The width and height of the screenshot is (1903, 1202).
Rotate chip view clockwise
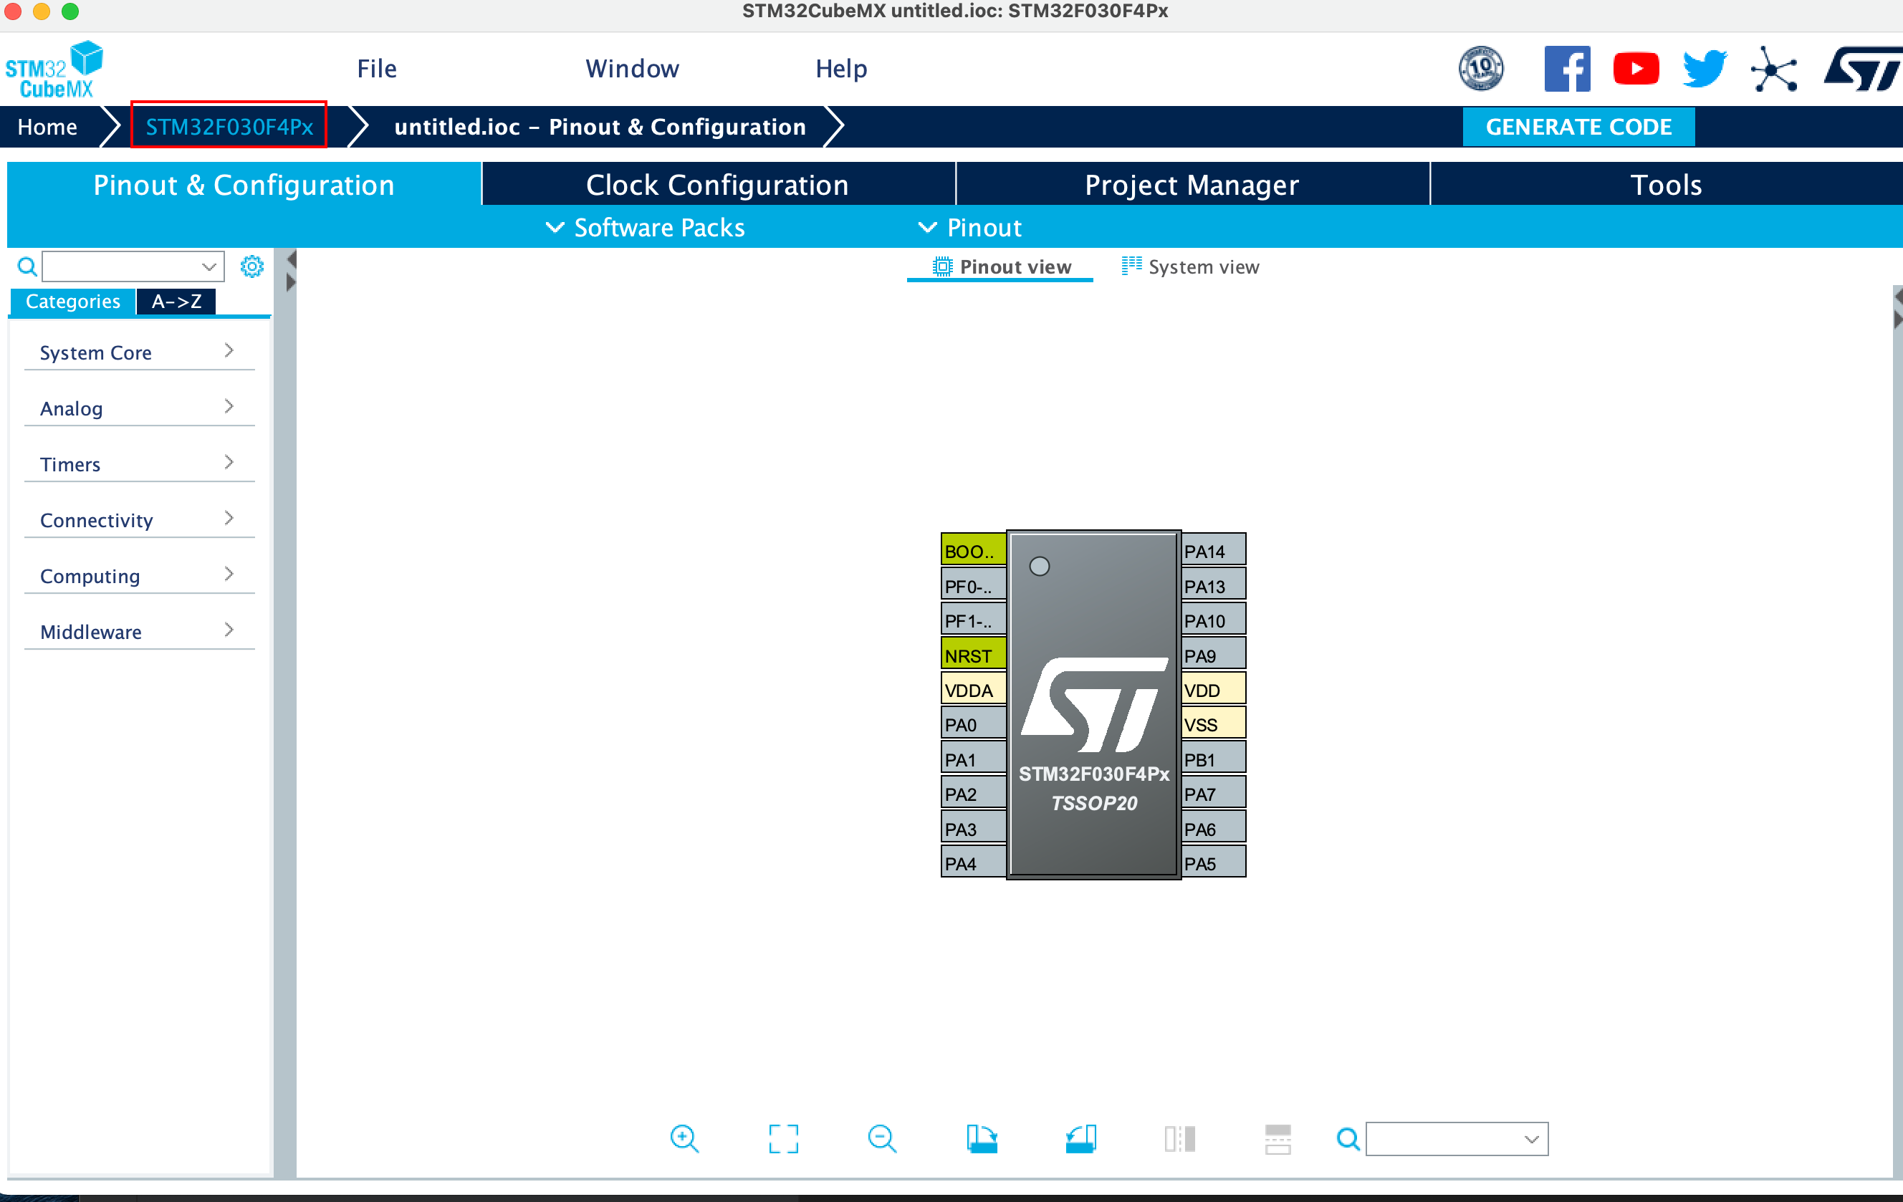pyautogui.click(x=982, y=1139)
